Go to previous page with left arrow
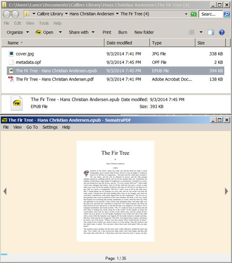The height and width of the screenshot is (263, 232). click(5, 191)
